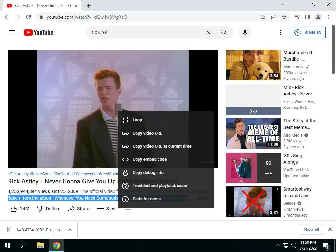Viewport: 336px width, 252px height.
Task: Select Copy debug info
Action: (x=166, y=173)
